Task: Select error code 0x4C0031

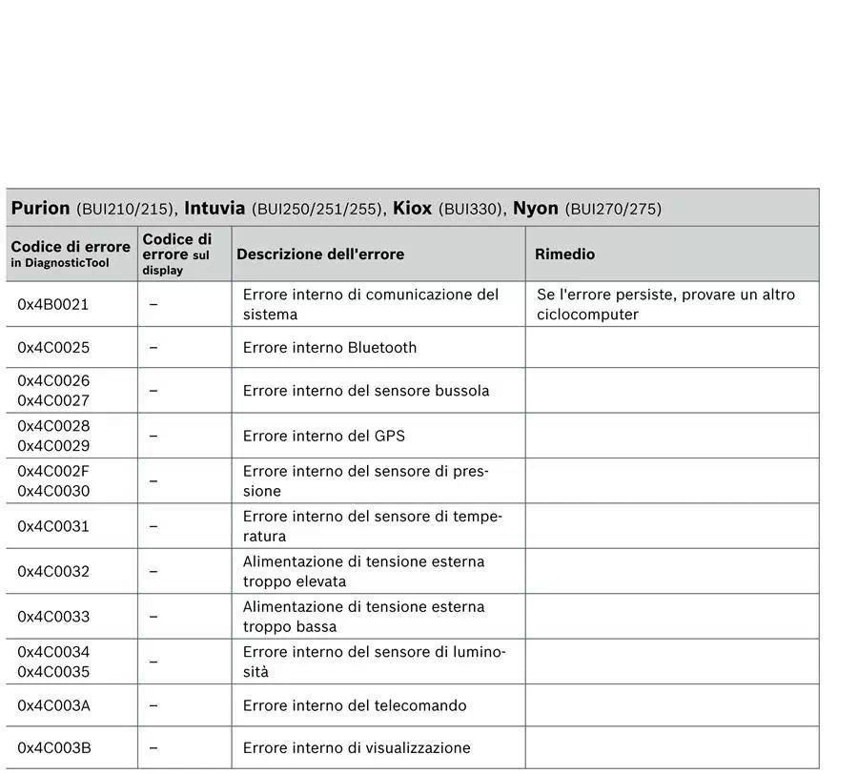Action: click(x=53, y=526)
